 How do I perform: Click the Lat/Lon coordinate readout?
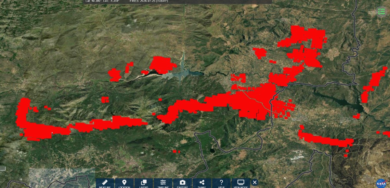pos(102,1)
